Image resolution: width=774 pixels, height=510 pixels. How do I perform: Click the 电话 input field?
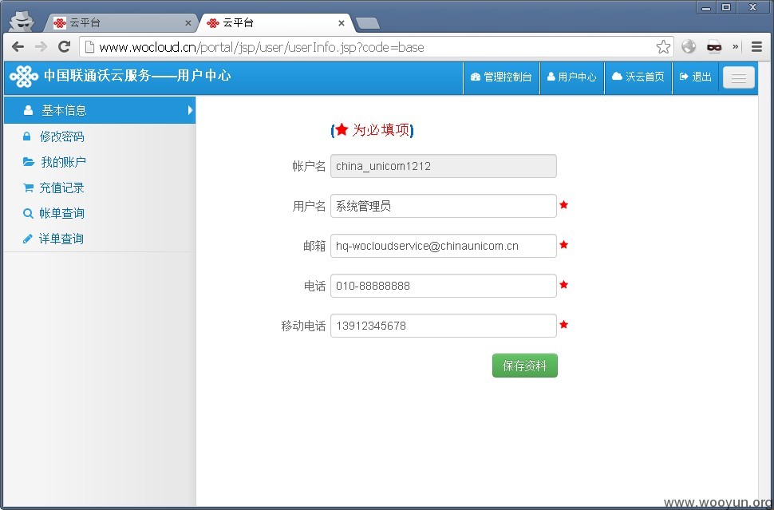point(444,286)
